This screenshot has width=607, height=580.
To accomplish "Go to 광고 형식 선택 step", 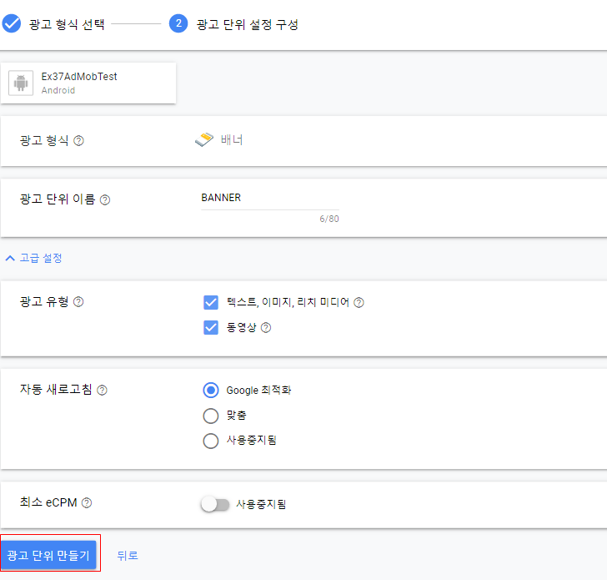I will pyautogui.click(x=67, y=24).
